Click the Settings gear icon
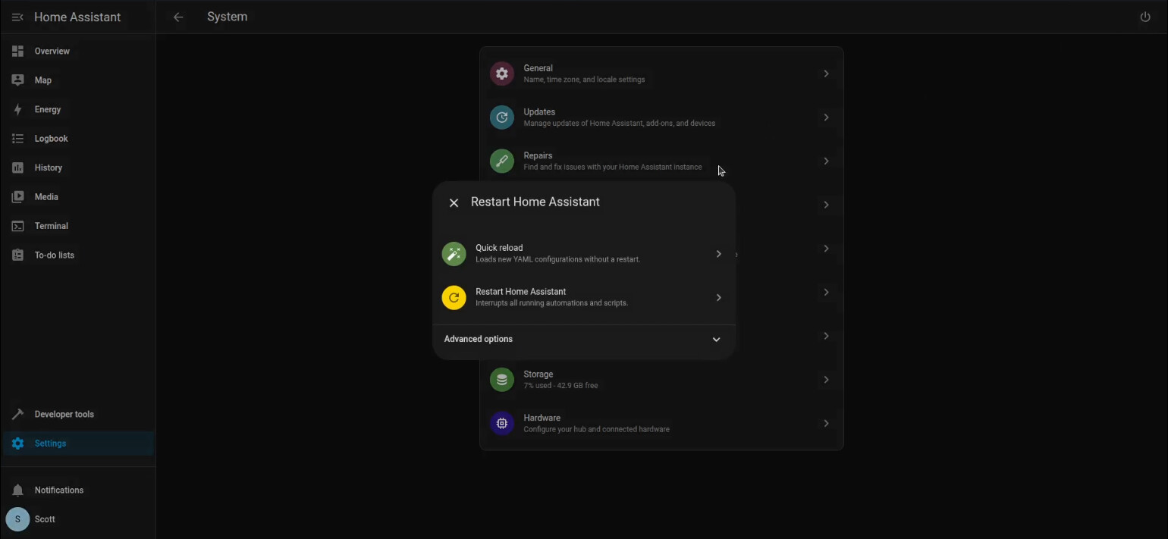 [x=17, y=443]
